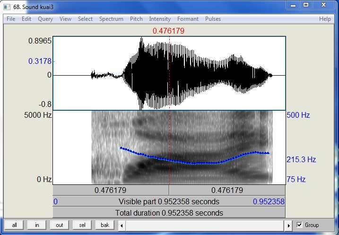Minimize the Sound kuai3 window
This screenshot has height=235, width=339.
293,5
